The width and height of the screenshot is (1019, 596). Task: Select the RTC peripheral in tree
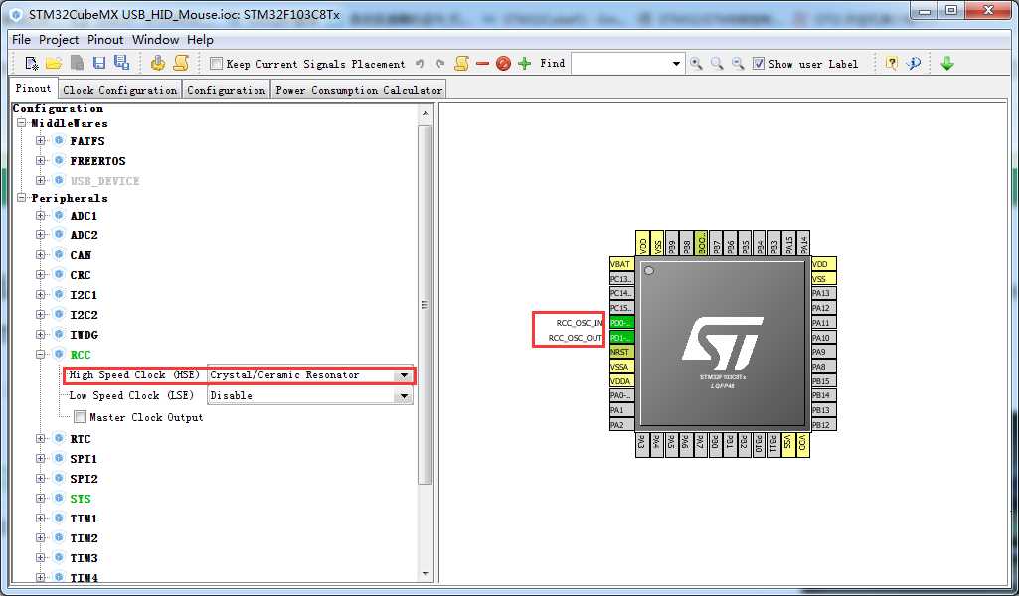[81, 439]
